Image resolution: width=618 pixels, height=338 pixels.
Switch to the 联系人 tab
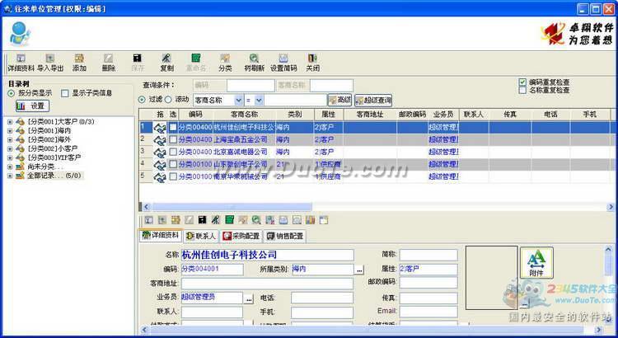click(201, 236)
